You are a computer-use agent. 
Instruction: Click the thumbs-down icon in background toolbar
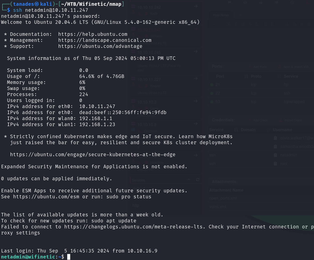point(276,2)
